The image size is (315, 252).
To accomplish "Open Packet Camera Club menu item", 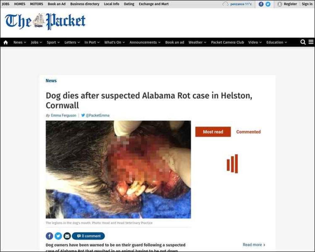I will [227, 43].
